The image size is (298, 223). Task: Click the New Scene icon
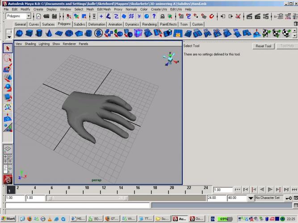tap(38, 17)
